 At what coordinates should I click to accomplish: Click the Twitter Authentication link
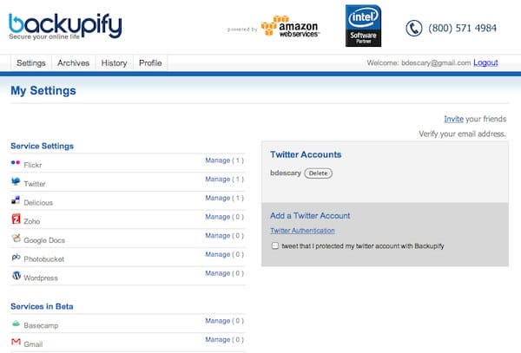pos(302,231)
